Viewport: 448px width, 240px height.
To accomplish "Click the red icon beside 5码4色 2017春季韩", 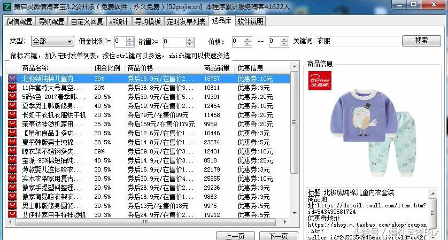I will 12,97.
